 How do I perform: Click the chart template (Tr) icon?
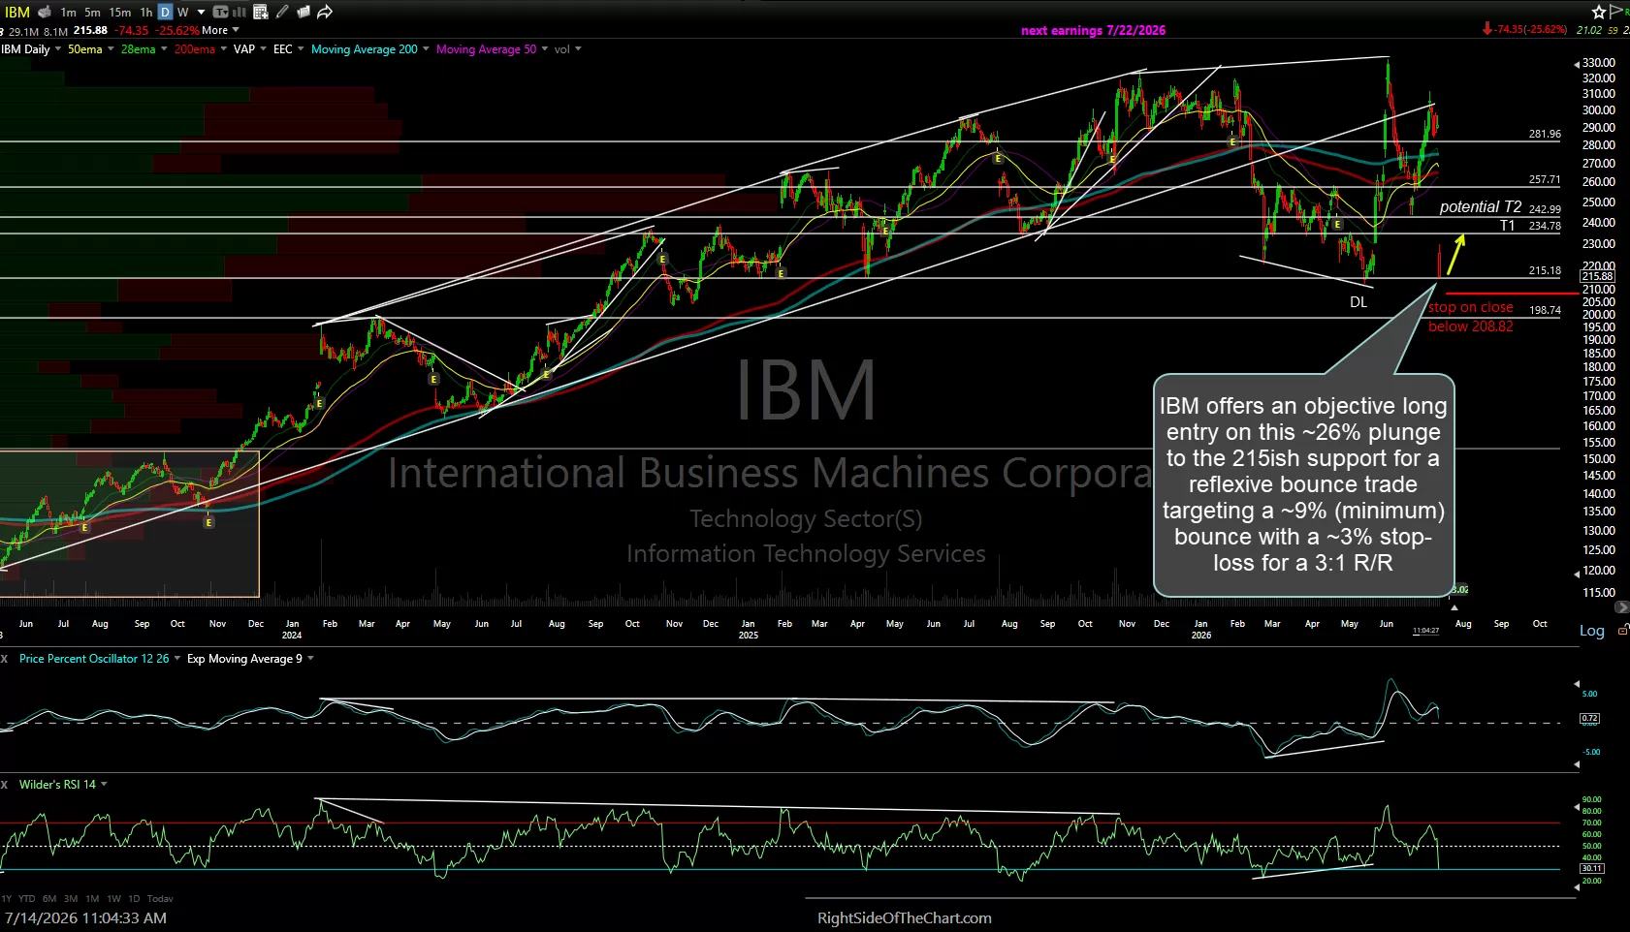point(220,12)
